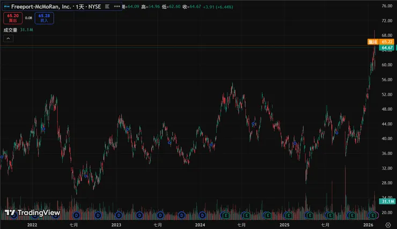This screenshot has height=229, width=397.
Task: Click the blue 65.28 買入 buy button
Action: pos(45,18)
